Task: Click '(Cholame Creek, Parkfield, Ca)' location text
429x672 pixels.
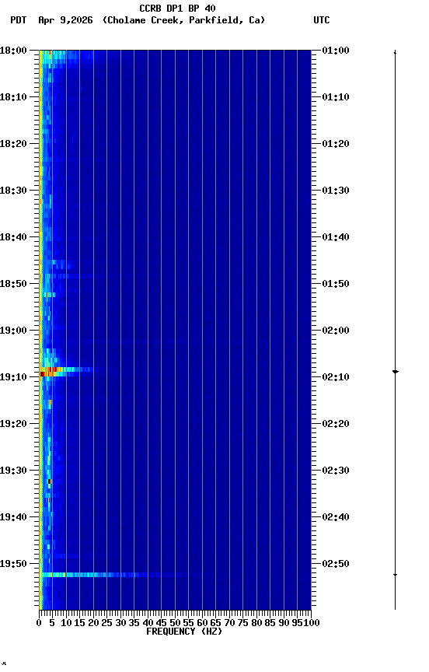Action: click(x=183, y=20)
